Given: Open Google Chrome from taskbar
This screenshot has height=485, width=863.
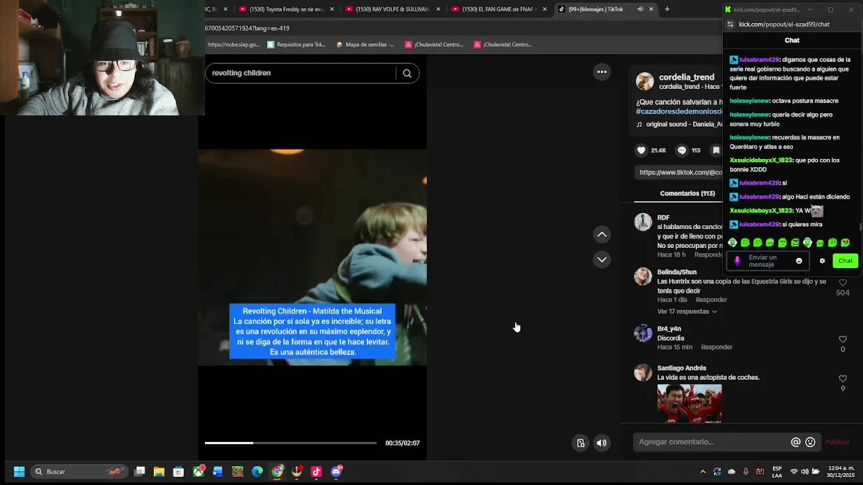Looking at the screenshot, I should [x=277, y=472].
